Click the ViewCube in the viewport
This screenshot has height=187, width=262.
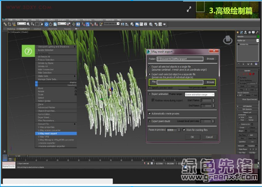click(x=228, y=40)
